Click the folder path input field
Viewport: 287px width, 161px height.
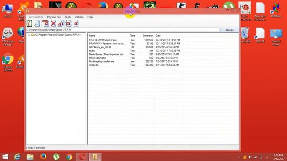[122, 30]
